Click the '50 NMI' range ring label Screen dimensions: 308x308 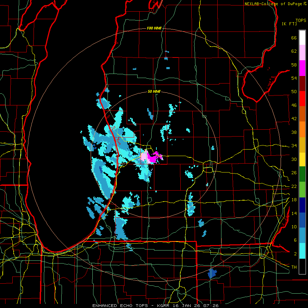pos(154,91)
